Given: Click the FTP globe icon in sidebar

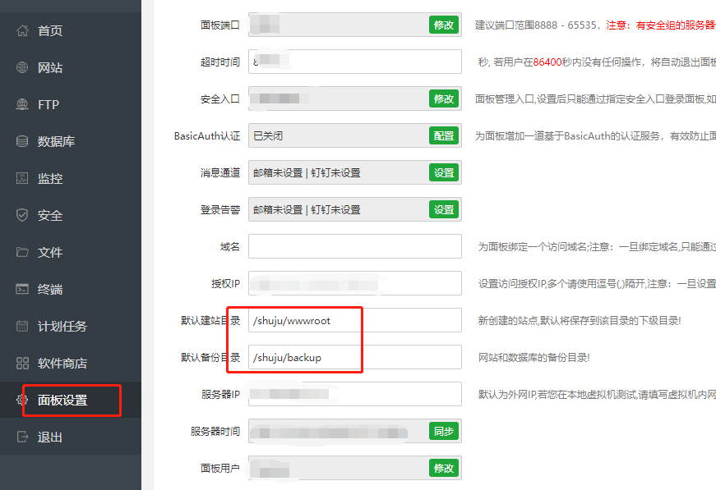Looking at the screenshot, I should point(22,104).
